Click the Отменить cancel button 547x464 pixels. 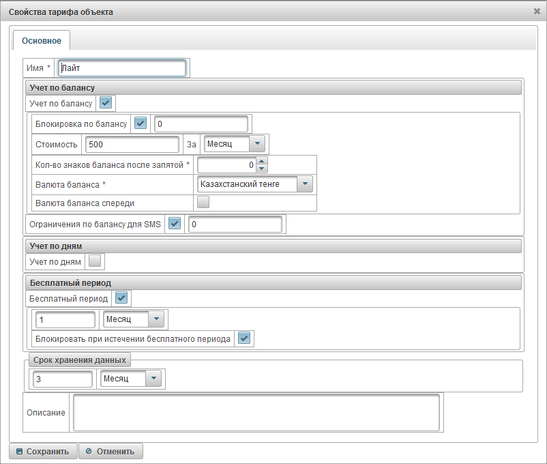click(110, 451)
